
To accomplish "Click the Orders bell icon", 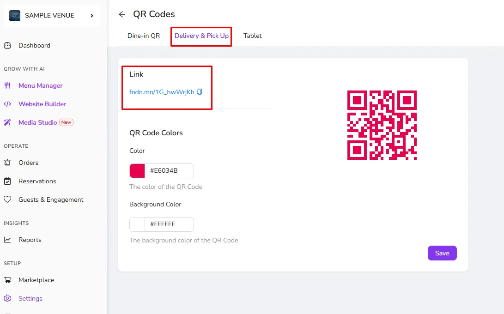I will [x=7, y=163].
